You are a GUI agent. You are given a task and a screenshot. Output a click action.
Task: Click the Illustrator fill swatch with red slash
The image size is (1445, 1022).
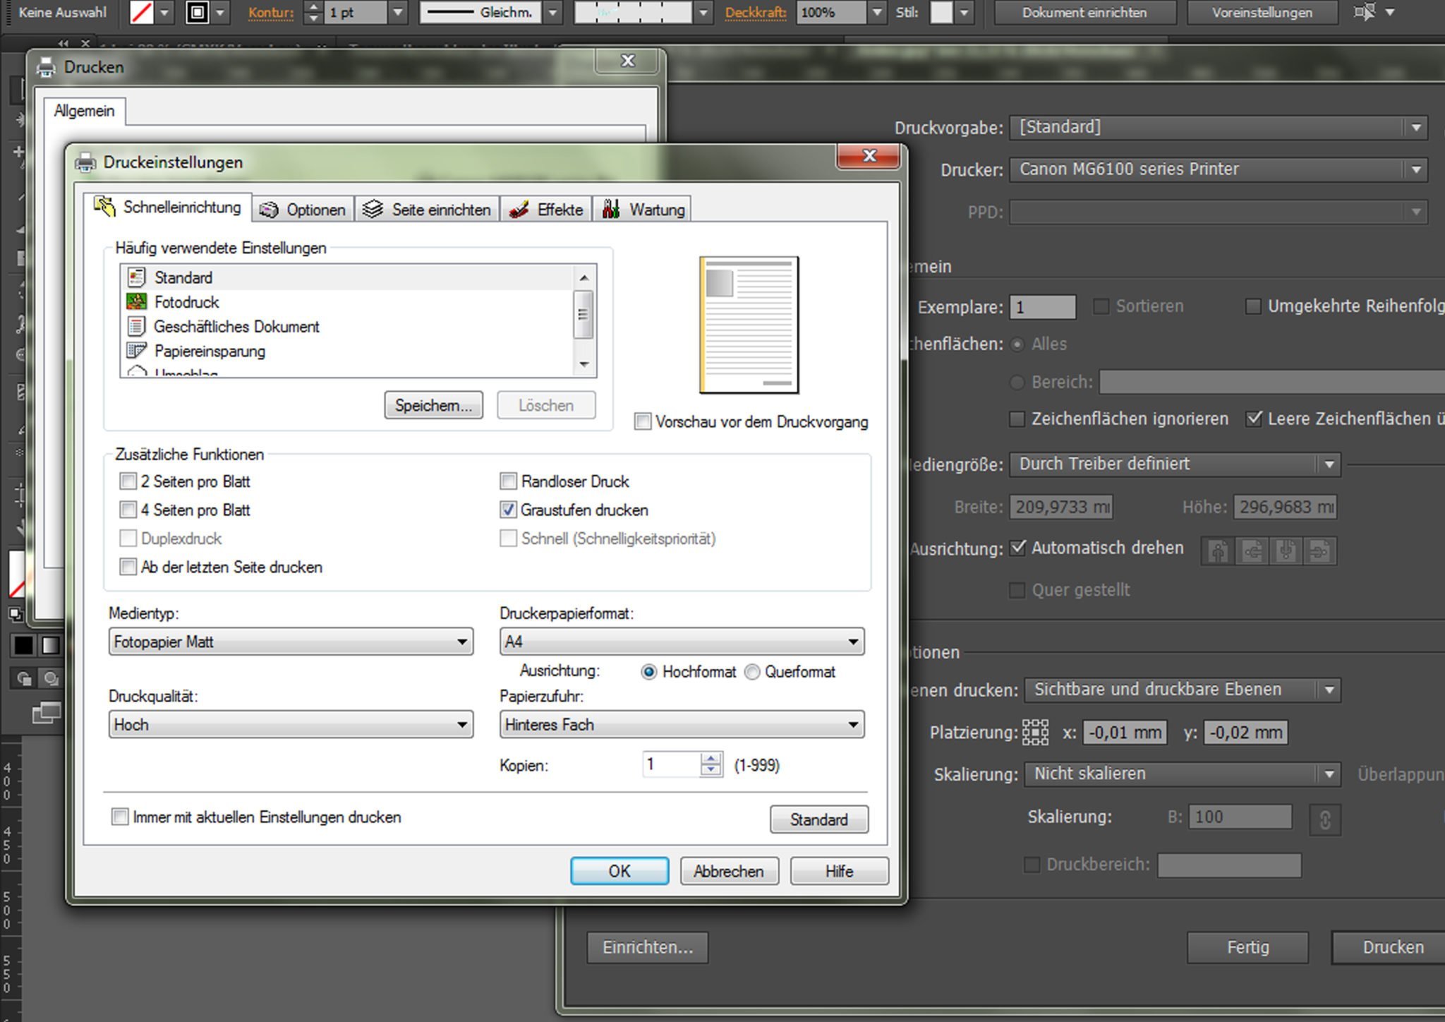pyautogui.click(x=142, y=13)
